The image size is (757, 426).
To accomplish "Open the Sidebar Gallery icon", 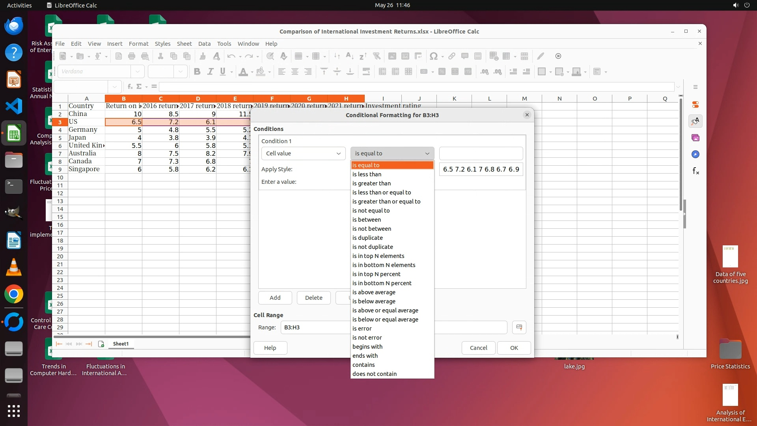I will [x=695, y=138].
